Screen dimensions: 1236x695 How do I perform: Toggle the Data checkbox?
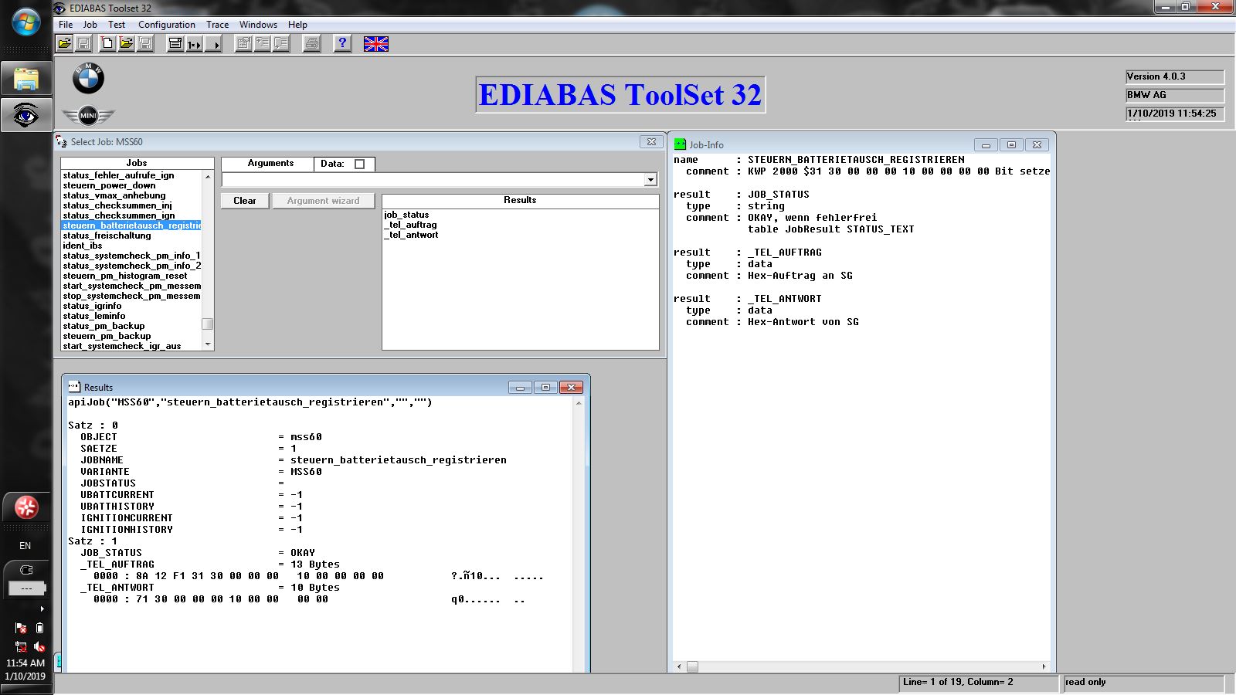coord(359,164)
